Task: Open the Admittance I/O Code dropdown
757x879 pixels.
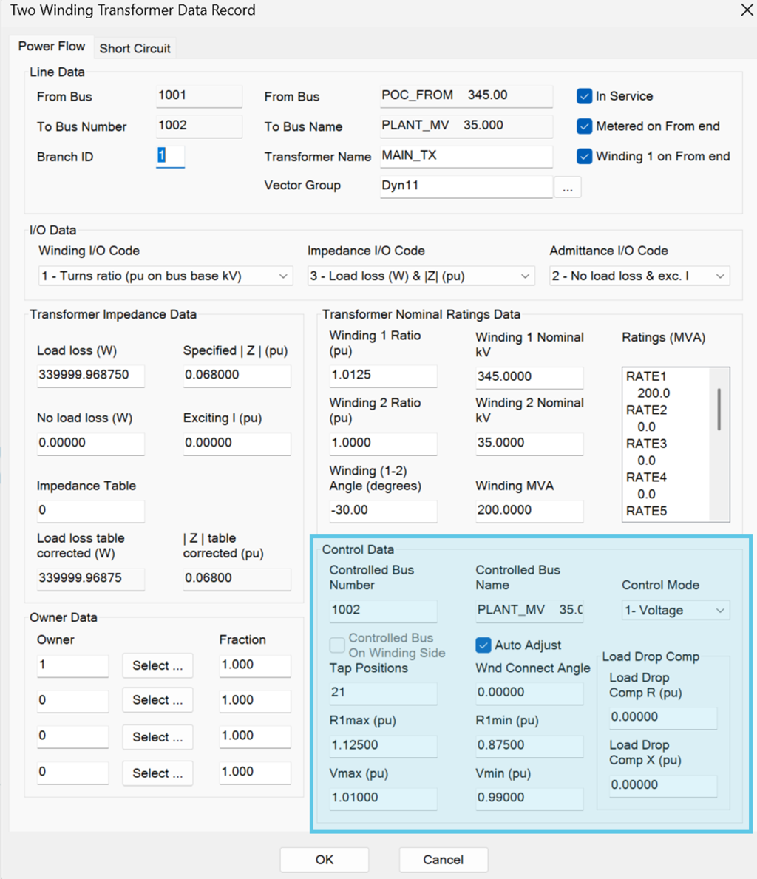Action: click(x=639, y=276)
